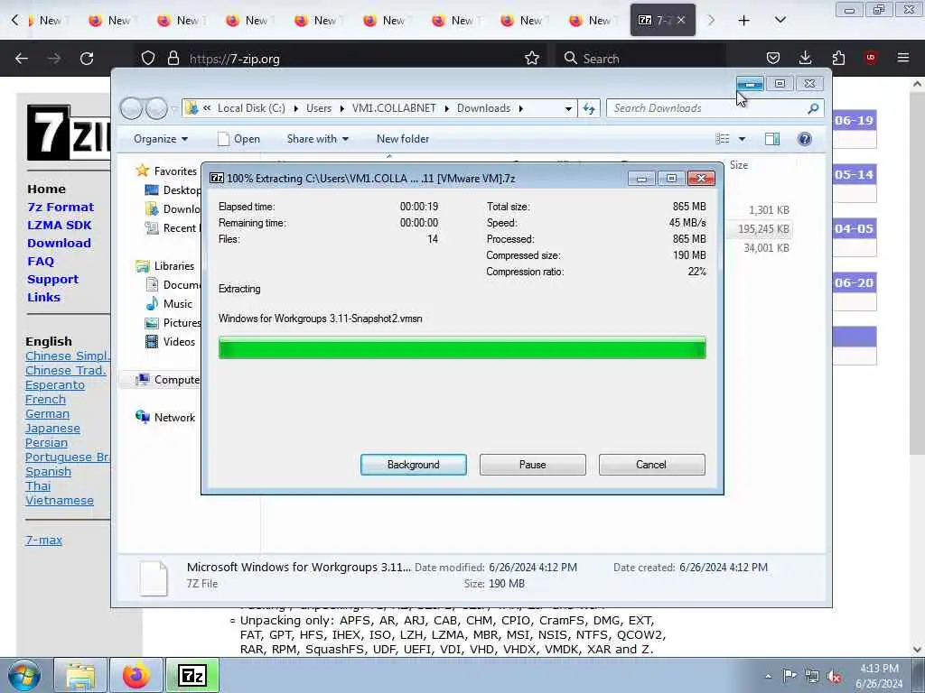Bookmark this page with the star icon

coord(532,58)
